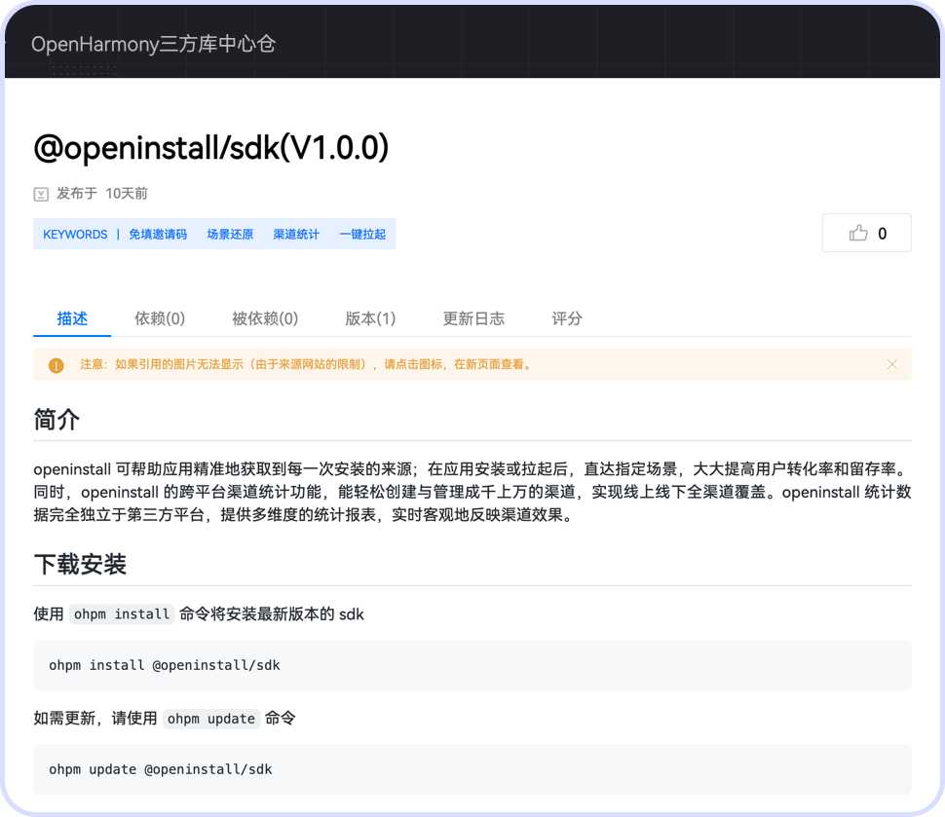Go to the 评分 tab
This screenshot has width=945, height=817.
pyautogui.click(x=567, y=318)
